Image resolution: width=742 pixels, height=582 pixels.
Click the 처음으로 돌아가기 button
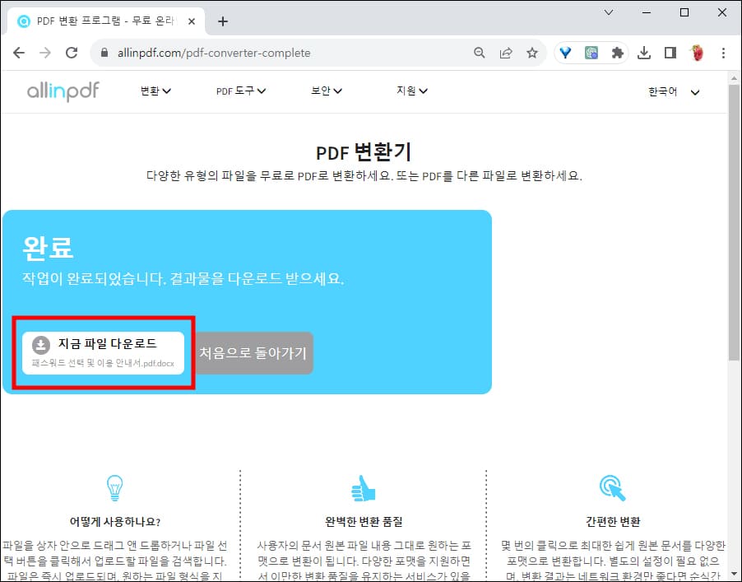pyautogui.click(x=255, y=352)
